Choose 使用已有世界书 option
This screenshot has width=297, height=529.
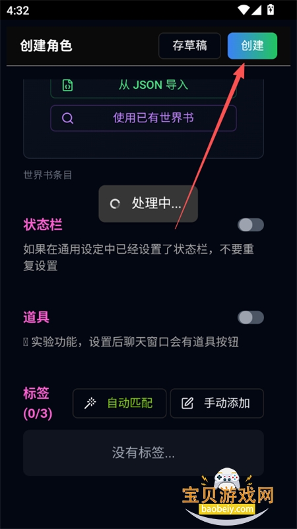pos(143,118)
